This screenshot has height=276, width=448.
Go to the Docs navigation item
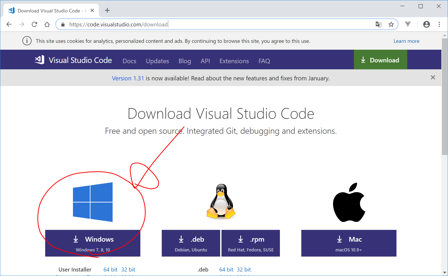(129, 61)
